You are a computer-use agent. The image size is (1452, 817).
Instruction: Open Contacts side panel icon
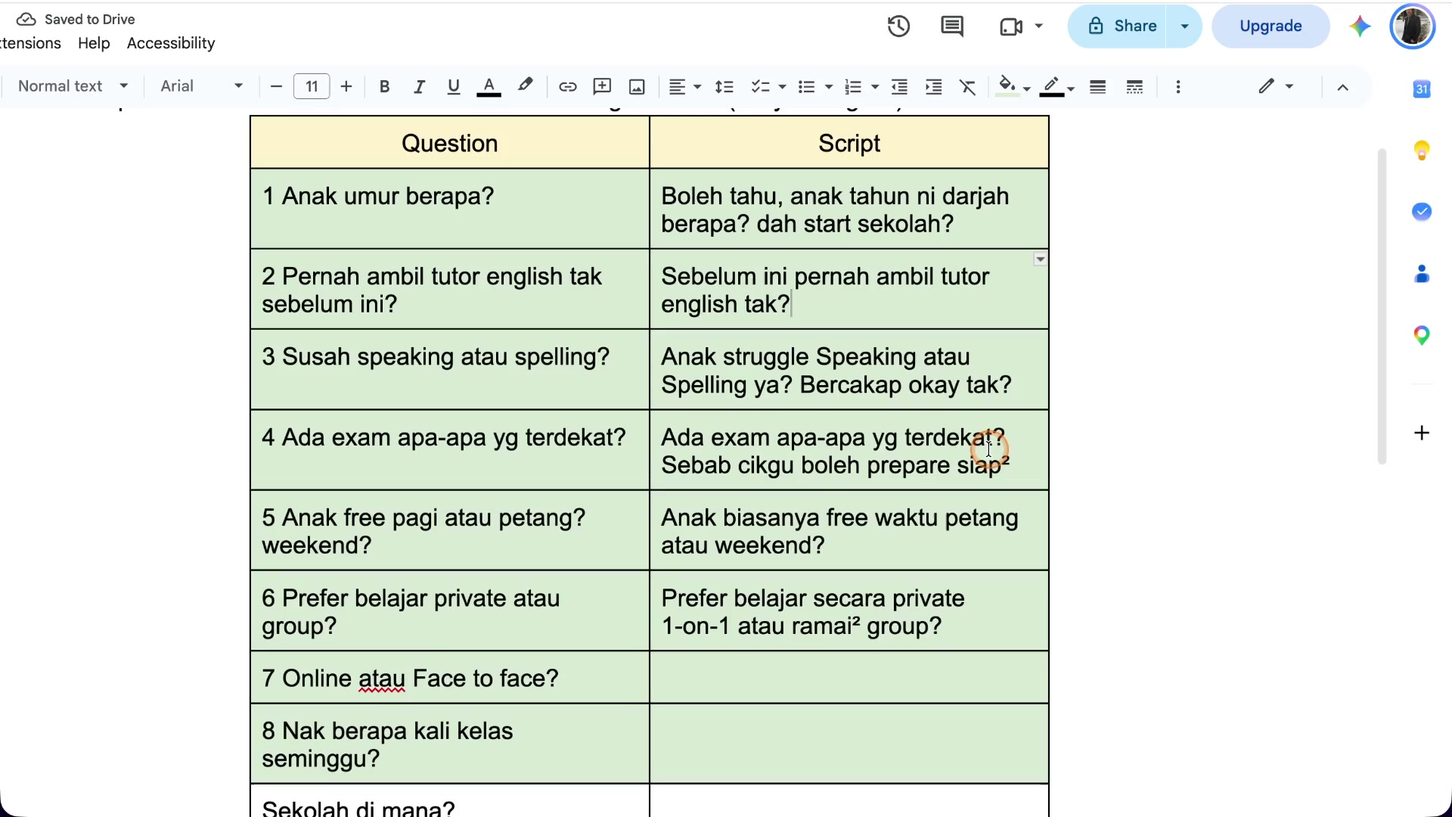tap(1422, 274)
